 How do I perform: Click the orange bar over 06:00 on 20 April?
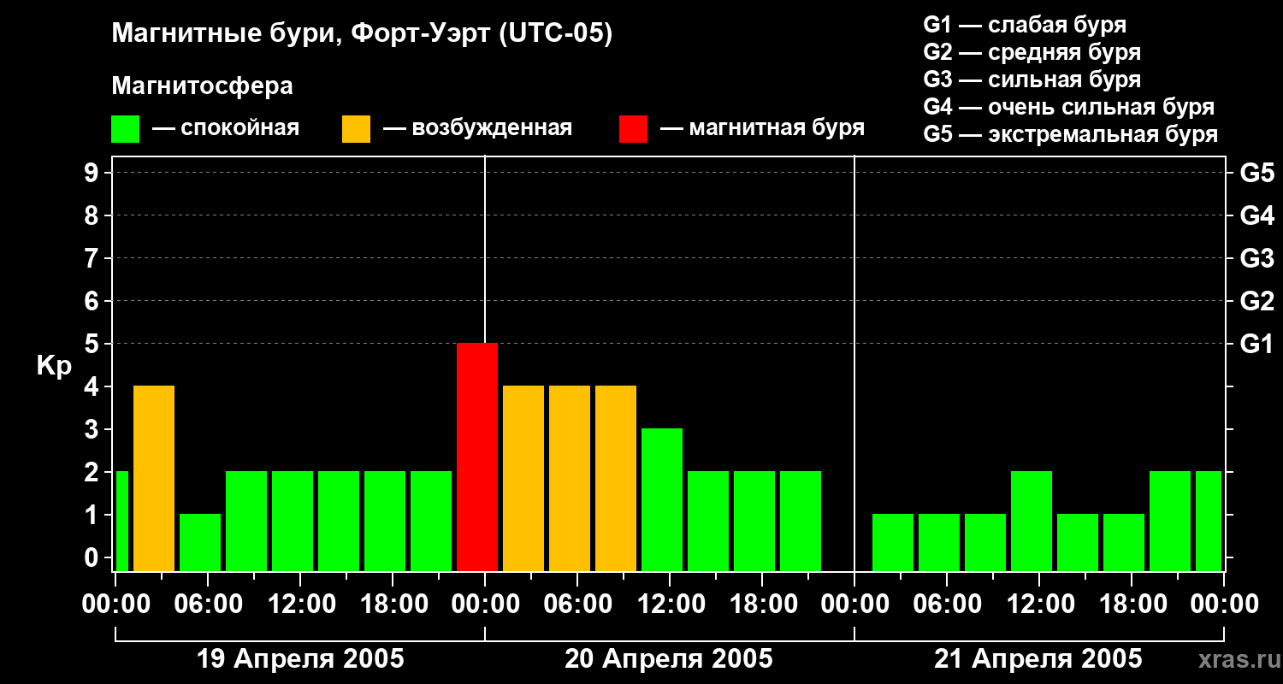click(570, 478)
